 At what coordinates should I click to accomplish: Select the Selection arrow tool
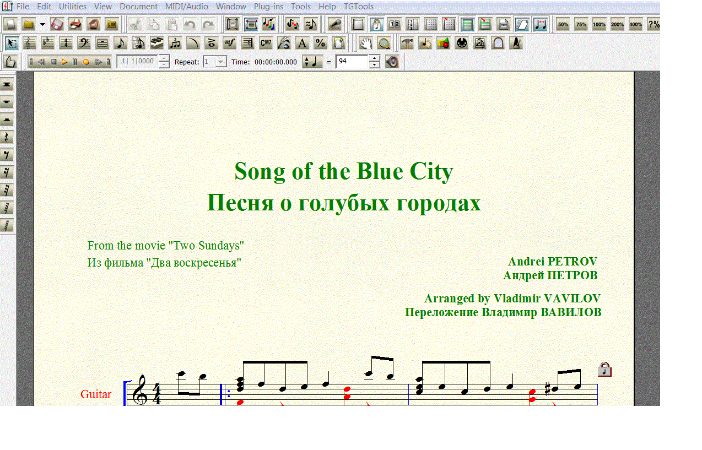click(x=12, y=43)
